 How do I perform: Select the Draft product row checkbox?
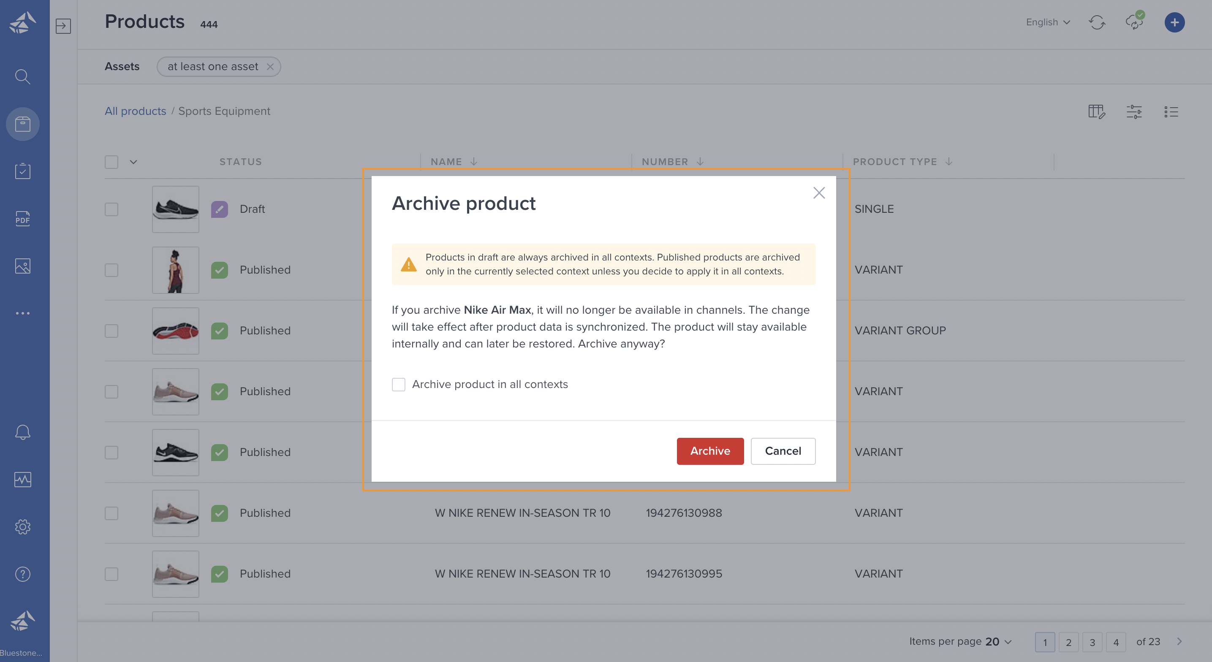tap(111, 209)
